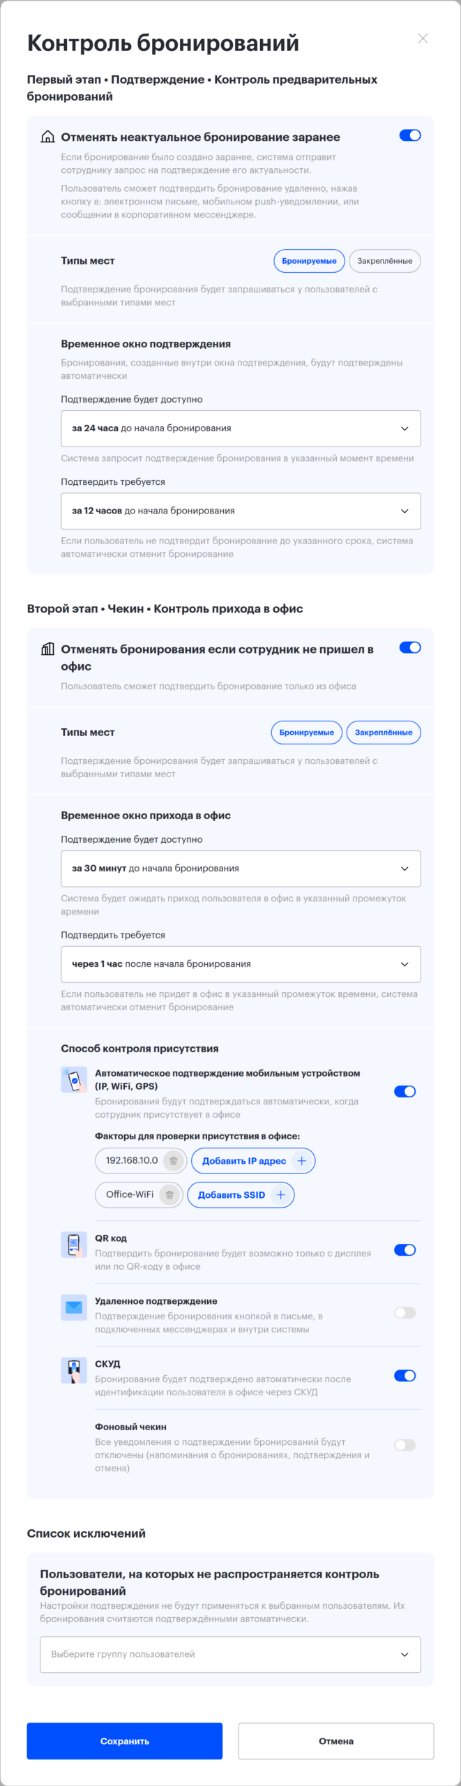Click the Отмена button
This screenshot has height=1786, width=461.
pos(336,1741)
